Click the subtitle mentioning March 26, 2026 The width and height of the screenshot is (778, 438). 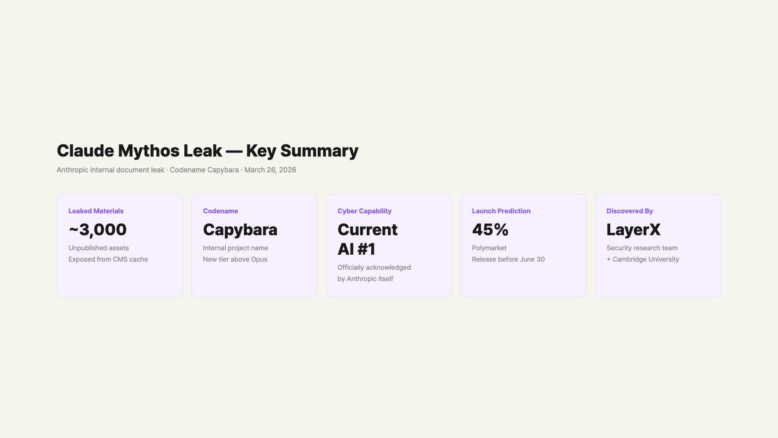pyautogui.click(x=176, y=170)
